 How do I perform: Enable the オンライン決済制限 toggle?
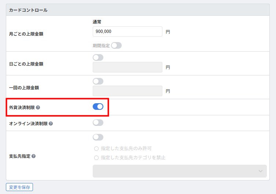[98, 123]
